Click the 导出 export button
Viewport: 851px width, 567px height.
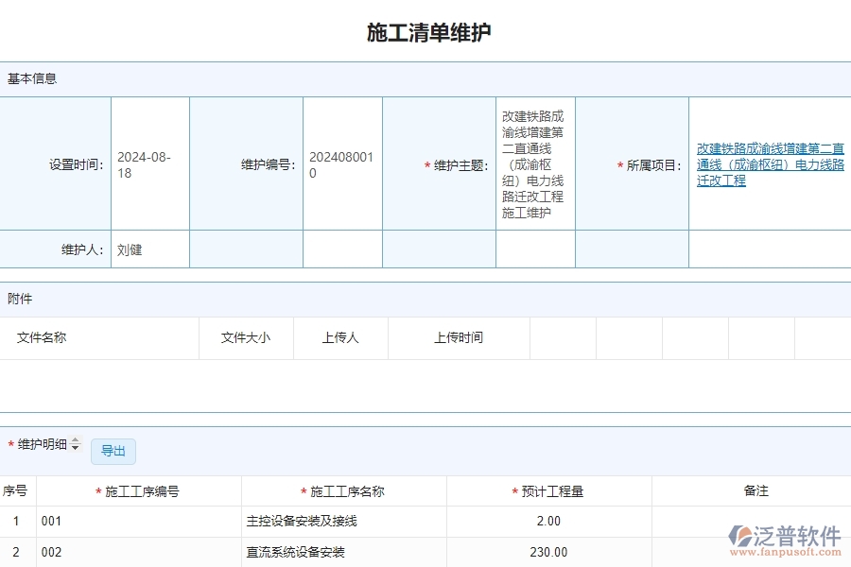tap(113, 452)
